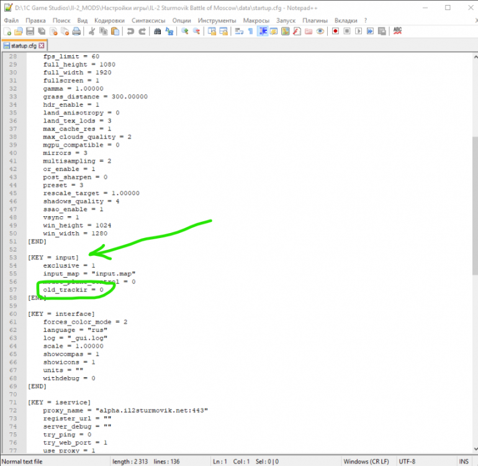Start macro recording with the red record button
478x466 pixels.
click(x=336, y=31)
